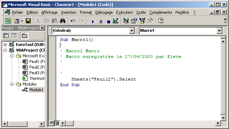Screen dimensions: 229x129
Task: Show more toolbar buttons chevron
Action: tap(225, 20)
